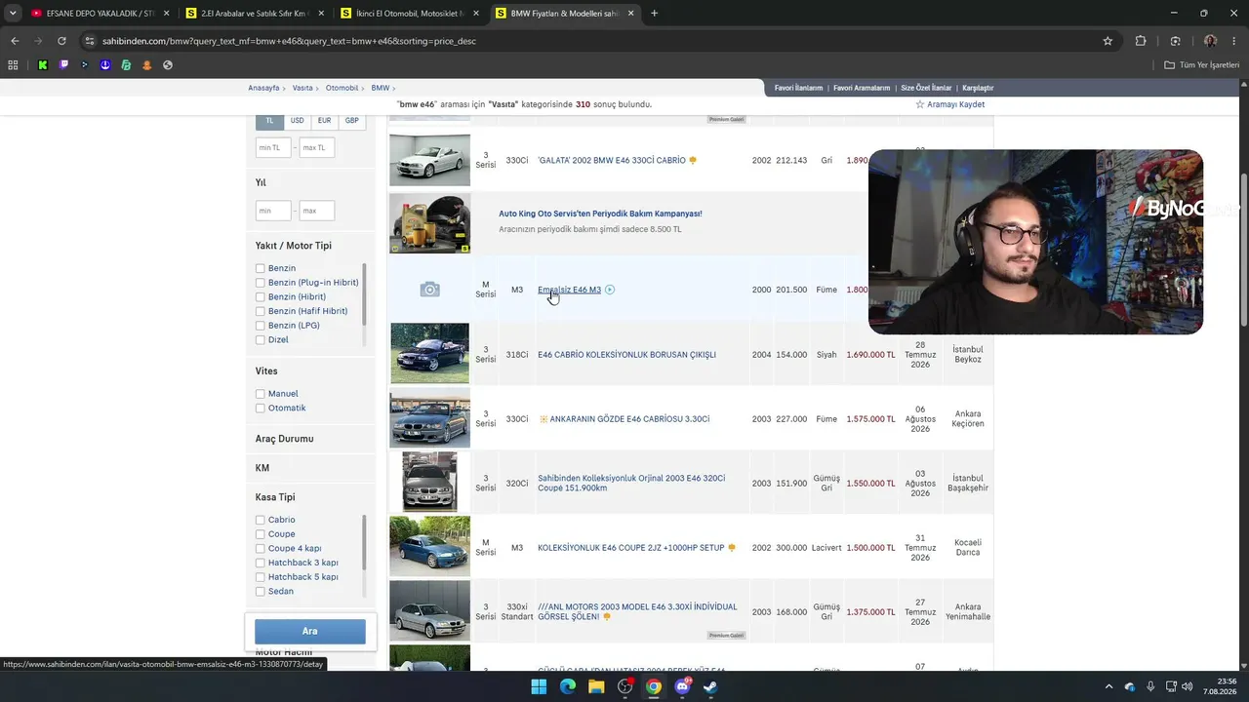Collapse the Yıl filter section

pos(261,182)
